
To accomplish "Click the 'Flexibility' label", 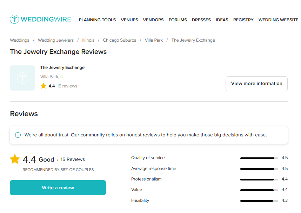I will pos(140,200).
